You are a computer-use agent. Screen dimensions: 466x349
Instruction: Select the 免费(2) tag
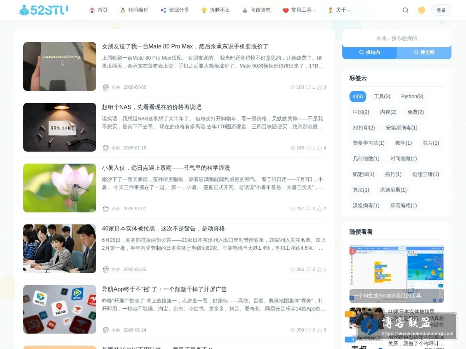pyautogui.click(x=416, y=112)
